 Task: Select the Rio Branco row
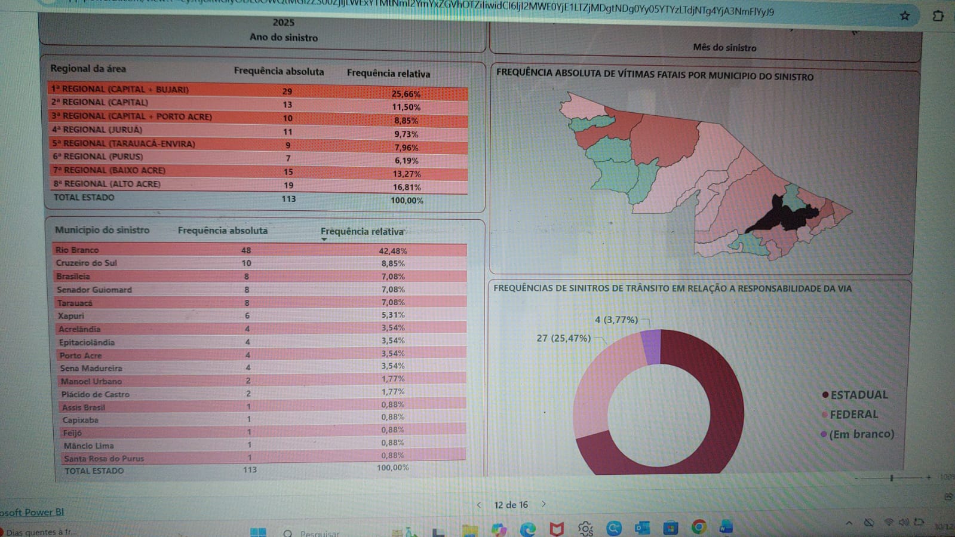point(77,250)
